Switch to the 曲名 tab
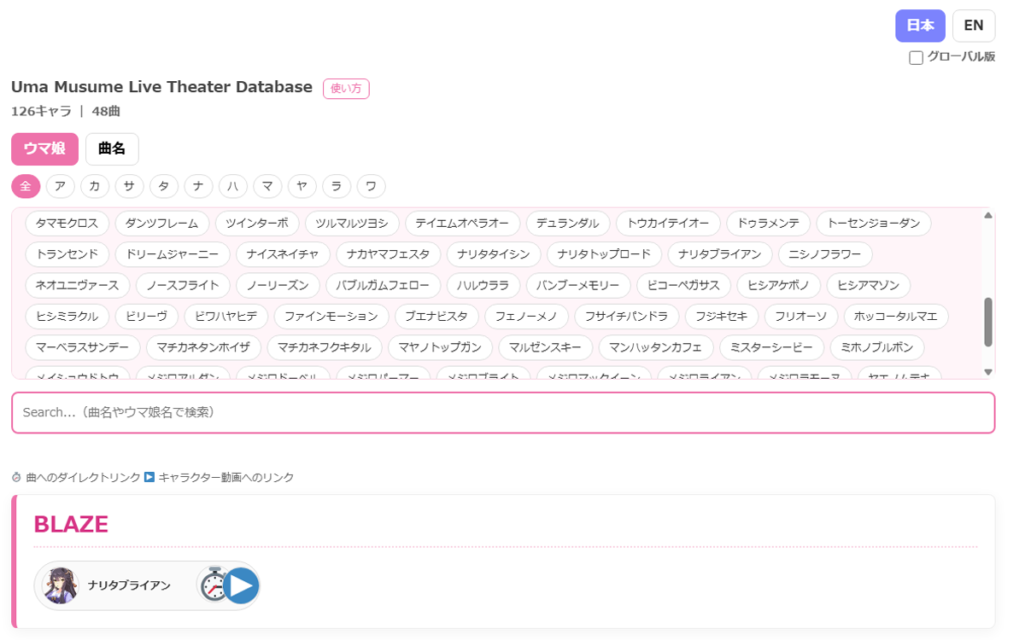Image resolution: width=1025 pixels, height=640 pixels. (111, 148)
